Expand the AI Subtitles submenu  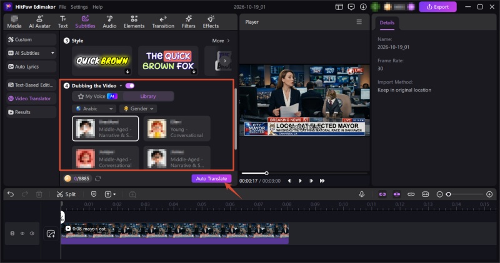point(52,53)
